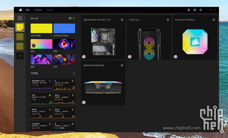228x138 pixels.
Task: Click the green load icon on 7 % sensor
Action: (50, 95)
